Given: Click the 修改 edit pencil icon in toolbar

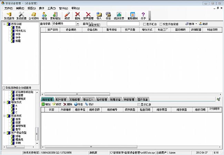Looking at the screenshot, I should pos(67,15).
